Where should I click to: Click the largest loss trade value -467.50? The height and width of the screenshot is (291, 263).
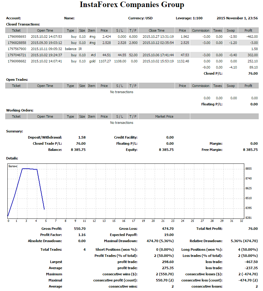point(251,262)
